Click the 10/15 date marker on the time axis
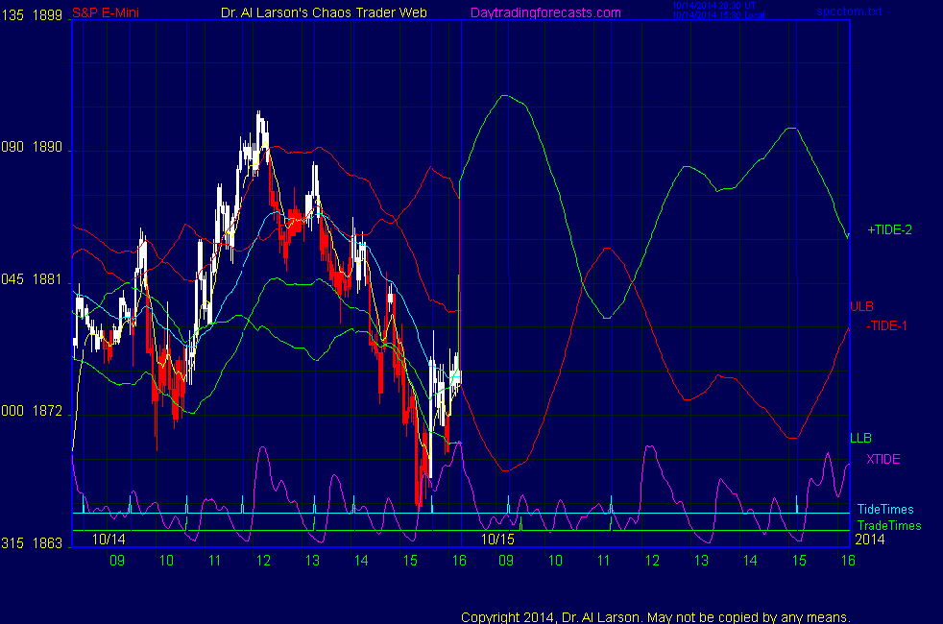The image size is (943, 624). click(498, 540)
